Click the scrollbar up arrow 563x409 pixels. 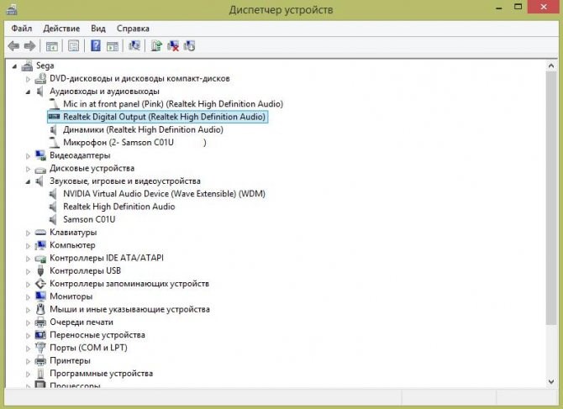pos(551,66)
